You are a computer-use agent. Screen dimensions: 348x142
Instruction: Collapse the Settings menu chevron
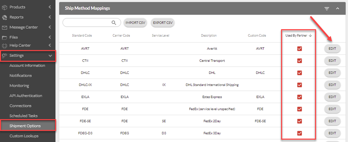(x=50, y=56)
